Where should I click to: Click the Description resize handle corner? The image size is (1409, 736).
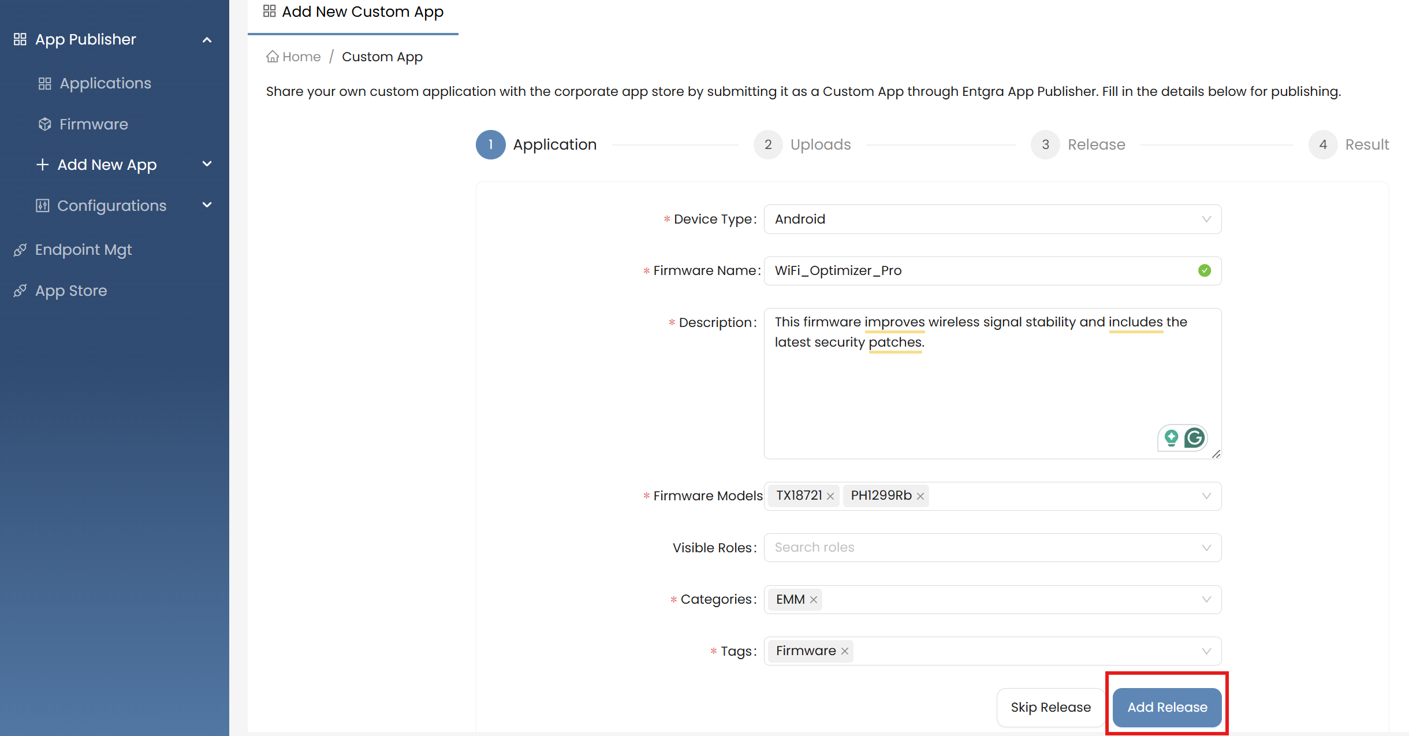pyautogui.click(x=1216, y=454)
